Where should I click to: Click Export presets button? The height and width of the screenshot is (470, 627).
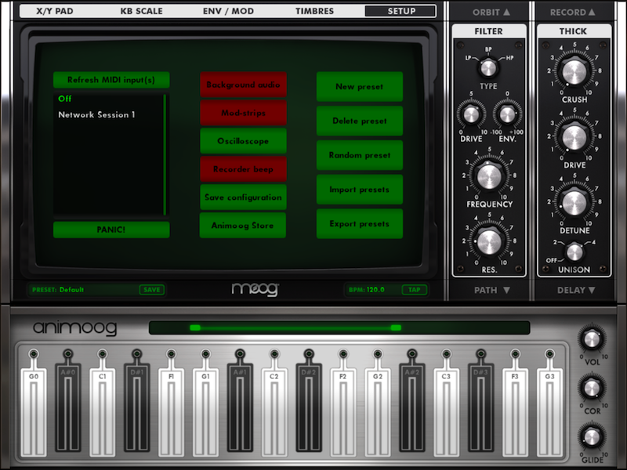click(x=360, y=224)
